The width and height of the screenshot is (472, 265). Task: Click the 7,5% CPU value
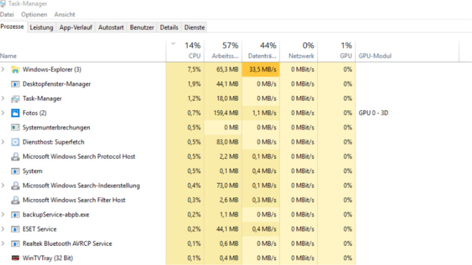click(x=194, y=70)
